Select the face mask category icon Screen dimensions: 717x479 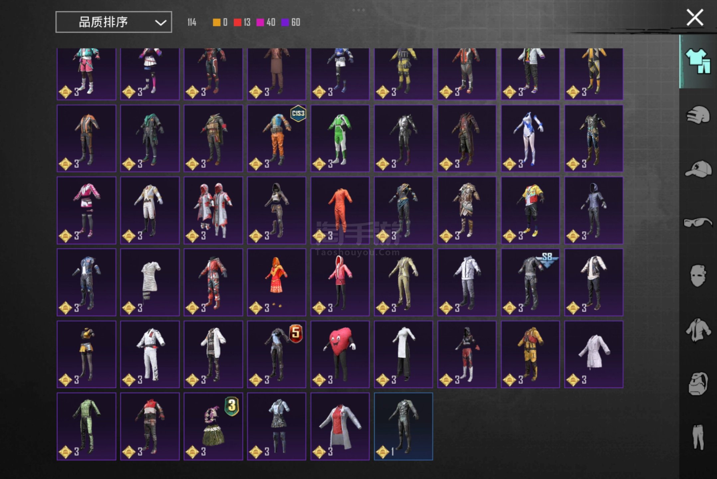click(698, 275)
